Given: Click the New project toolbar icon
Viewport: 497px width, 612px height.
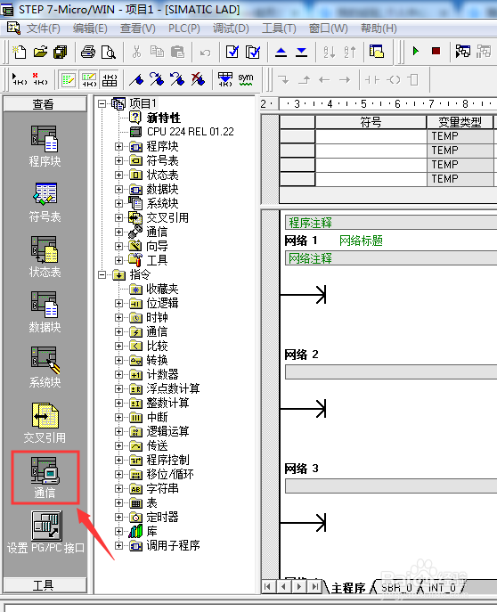Looking at the screenshot, I should click(19, 52).
